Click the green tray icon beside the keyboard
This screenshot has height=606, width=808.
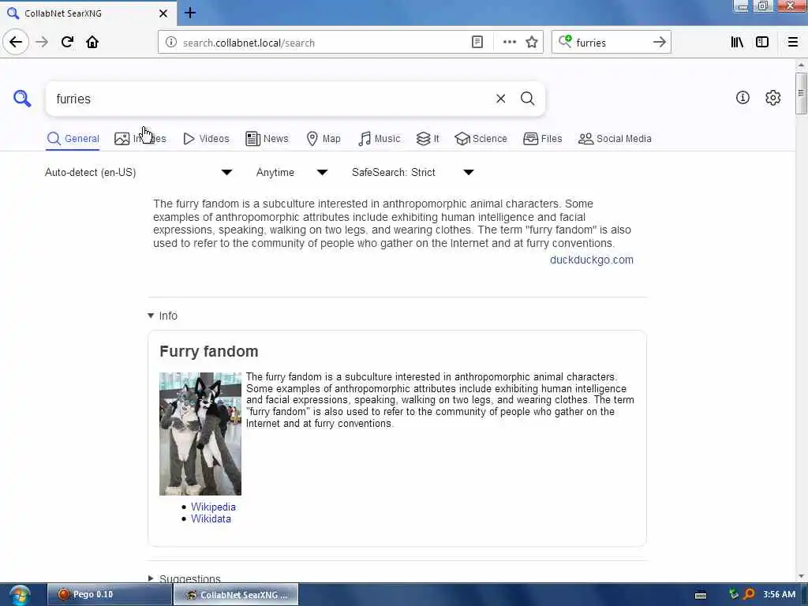[x=734, y=593]
